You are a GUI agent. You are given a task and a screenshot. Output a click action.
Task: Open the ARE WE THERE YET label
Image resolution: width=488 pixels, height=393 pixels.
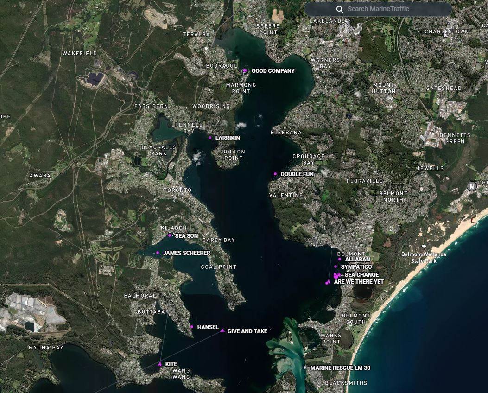(x=359, y=282)
